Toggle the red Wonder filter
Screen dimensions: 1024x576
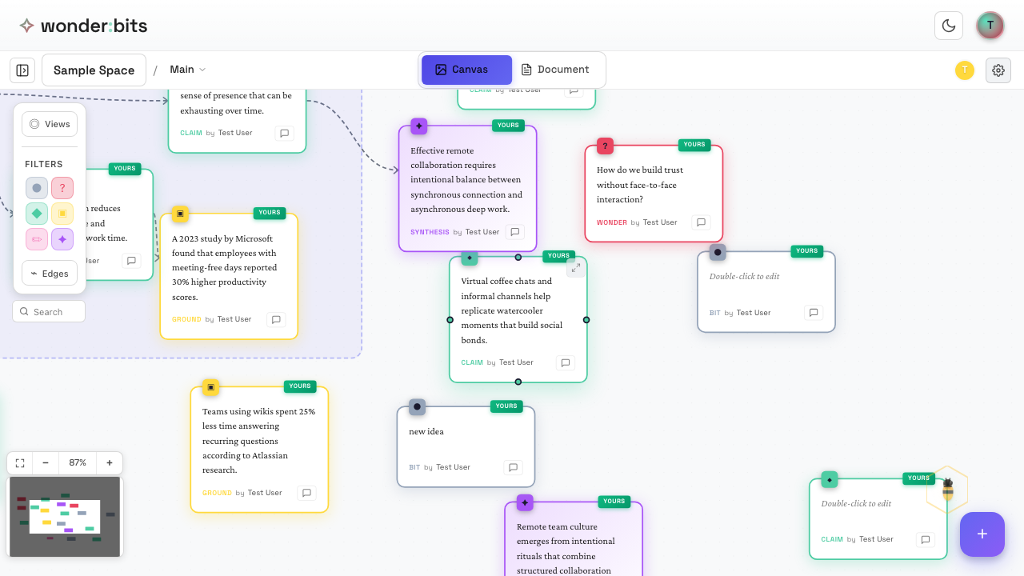[x=62, y=187]
